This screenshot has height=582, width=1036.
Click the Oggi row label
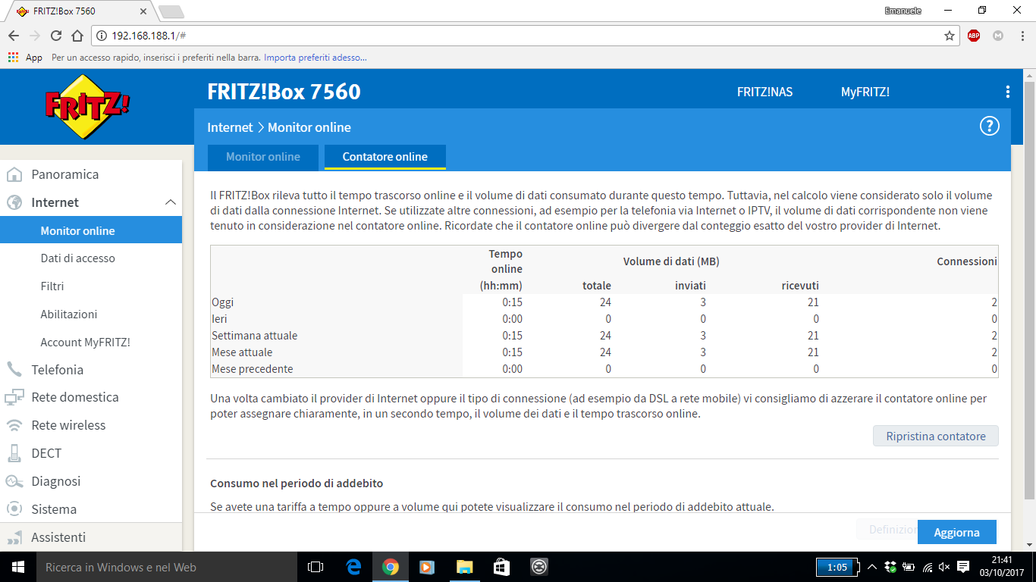(223, 302)
